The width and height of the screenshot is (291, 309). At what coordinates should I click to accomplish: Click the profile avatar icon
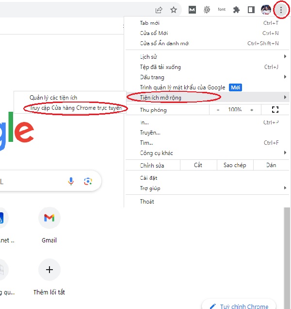click(266, 10)
